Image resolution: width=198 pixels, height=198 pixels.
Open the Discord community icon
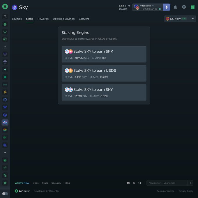(128, 183)
